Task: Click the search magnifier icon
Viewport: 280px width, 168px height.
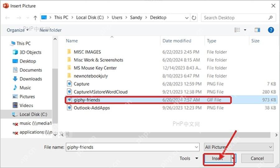Action: tap(271, 18)
